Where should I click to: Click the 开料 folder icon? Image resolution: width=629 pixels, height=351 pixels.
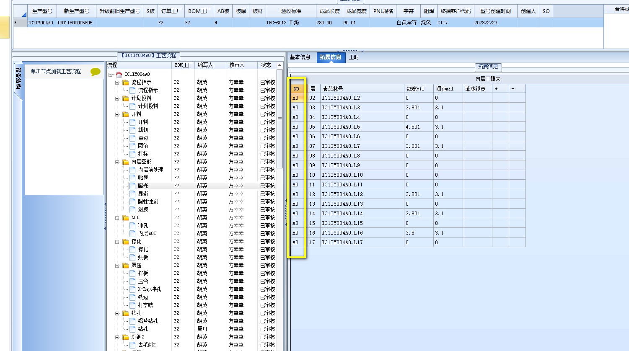[126, 114]
